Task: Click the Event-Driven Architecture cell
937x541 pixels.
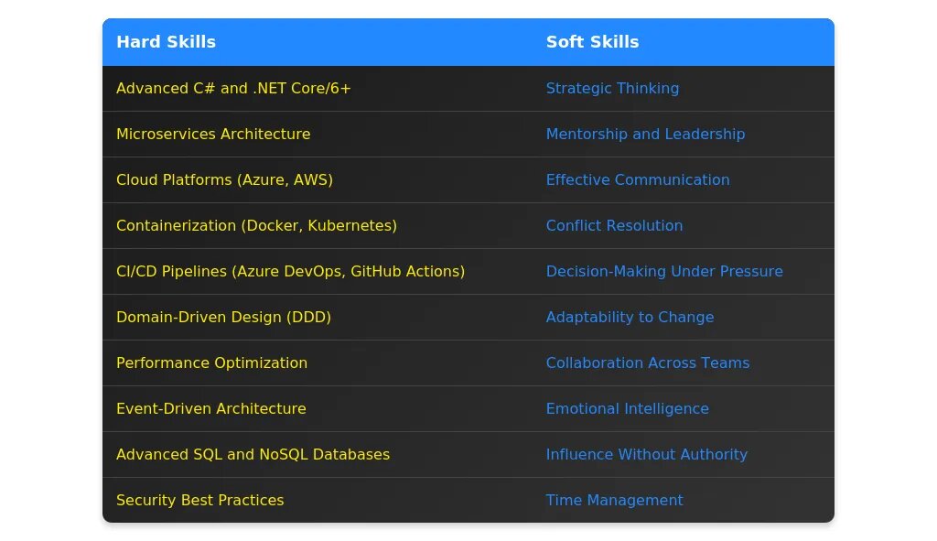Action: coord(210,409)
